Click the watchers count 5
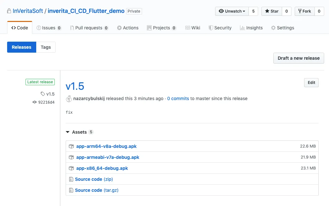The width and height of the screenshot is (329, 206). 253,11
